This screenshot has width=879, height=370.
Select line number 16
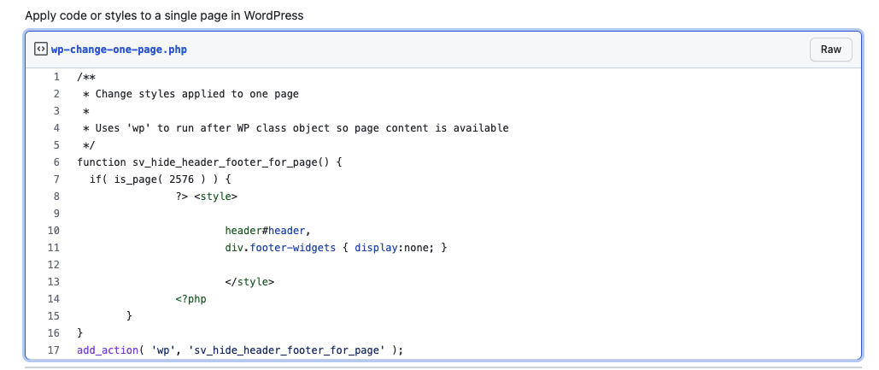tap(54, 333)
